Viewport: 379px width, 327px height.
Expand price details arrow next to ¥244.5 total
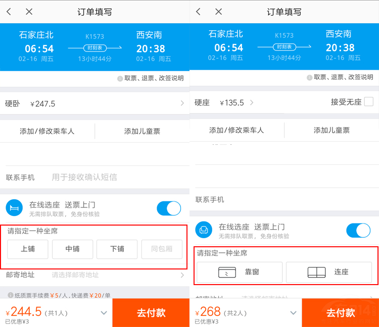(104, 313)
